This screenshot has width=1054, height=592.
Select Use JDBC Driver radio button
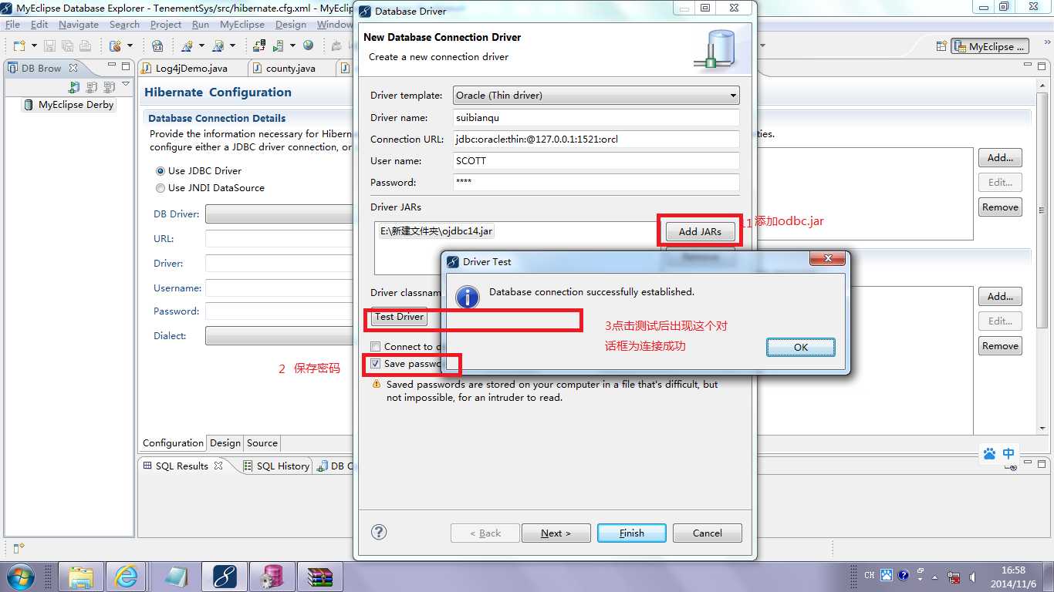[x=160, y=171]
